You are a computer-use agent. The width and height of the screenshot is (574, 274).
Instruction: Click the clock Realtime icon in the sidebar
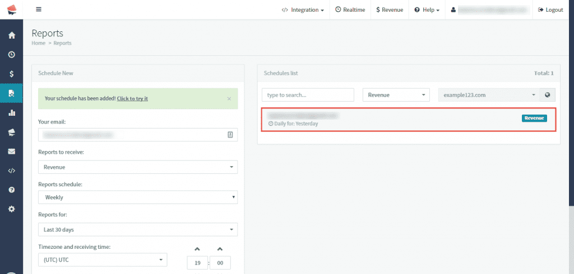pos(11,55)
